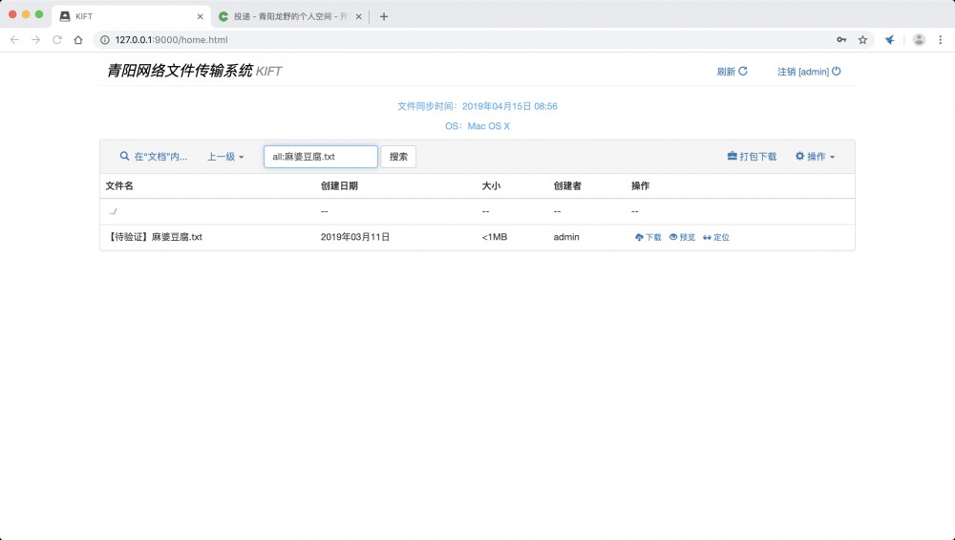The height and width of the screenshot is (540, 955).
Task: Click the admin creator cell
Action: 566,237
